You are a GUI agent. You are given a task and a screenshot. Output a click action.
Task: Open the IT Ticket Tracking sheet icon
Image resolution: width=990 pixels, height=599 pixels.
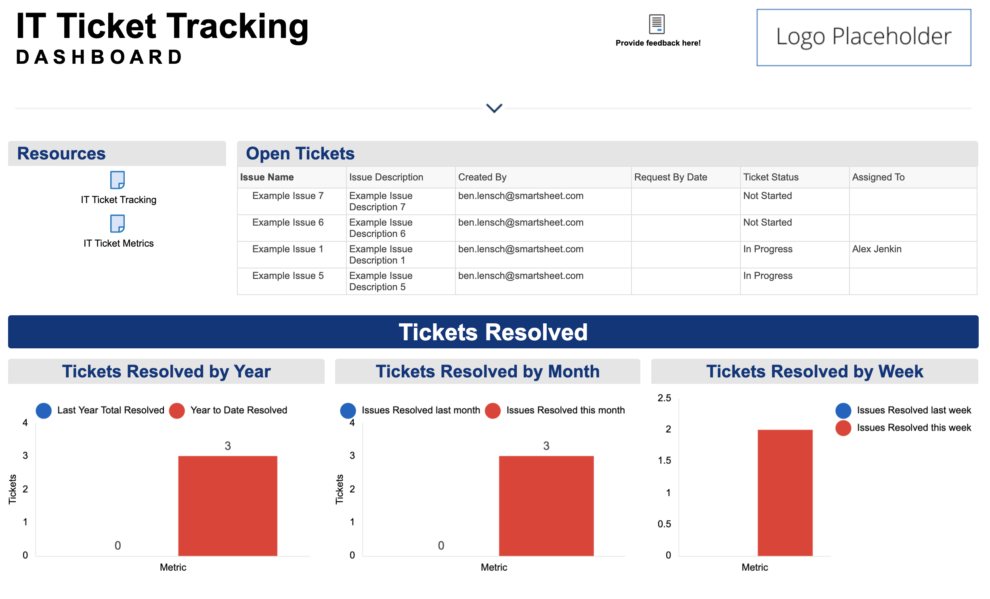click(117, 180)
